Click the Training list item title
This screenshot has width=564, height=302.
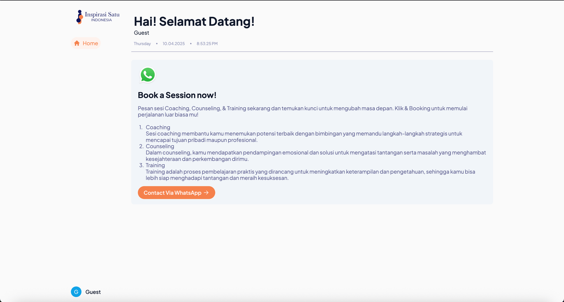point(155,165)
